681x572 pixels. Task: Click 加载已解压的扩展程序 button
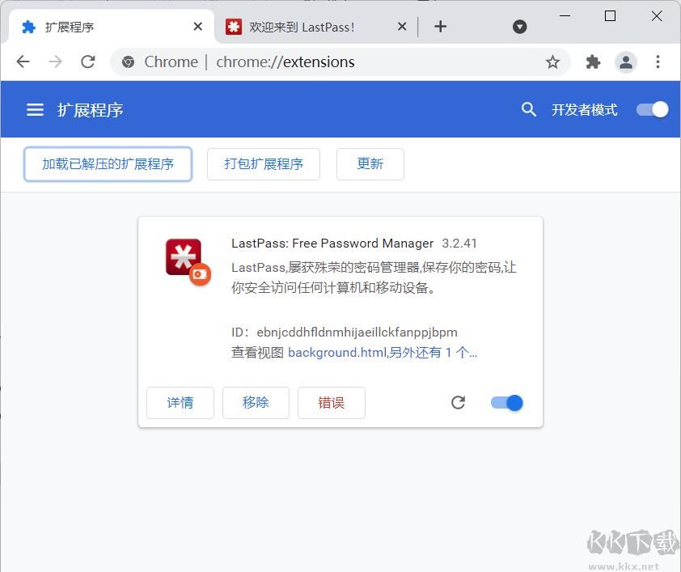point(108,163)
